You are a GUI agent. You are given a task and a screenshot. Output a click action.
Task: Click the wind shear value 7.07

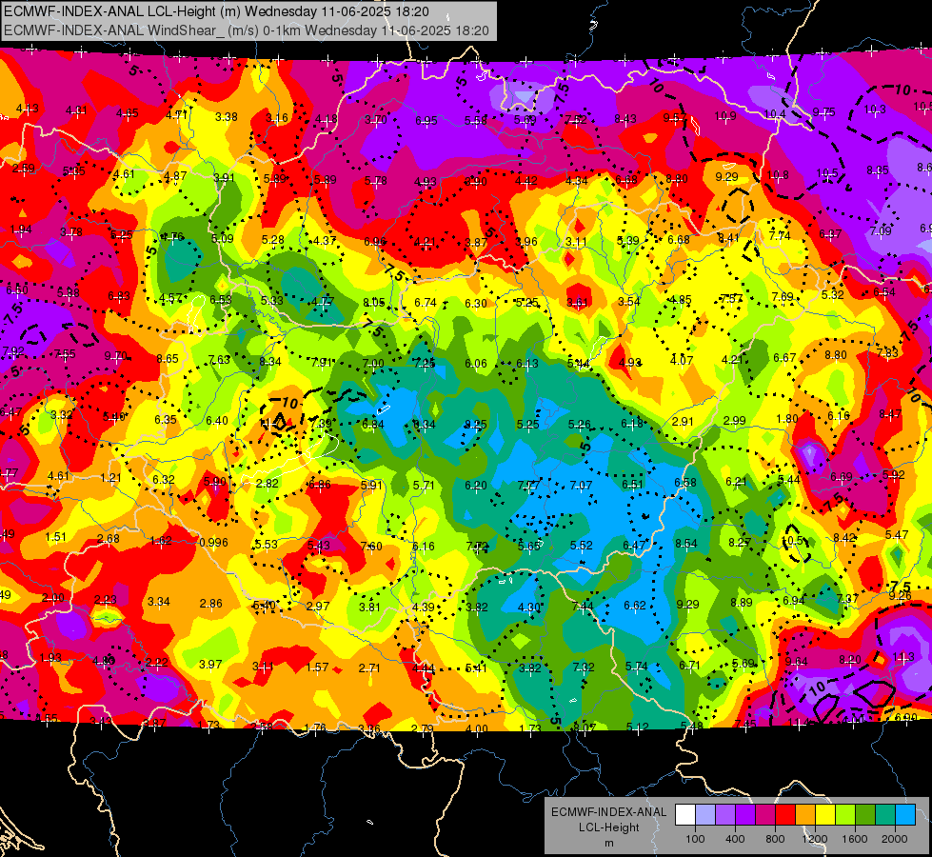coord(581,486)
